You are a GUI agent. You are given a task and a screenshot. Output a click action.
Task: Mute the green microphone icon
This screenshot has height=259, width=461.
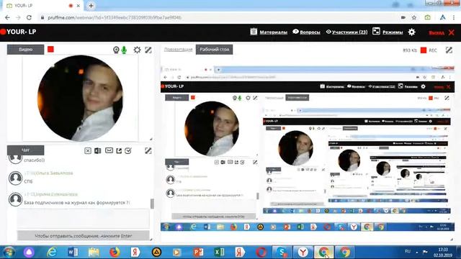(x=124, y=50)
